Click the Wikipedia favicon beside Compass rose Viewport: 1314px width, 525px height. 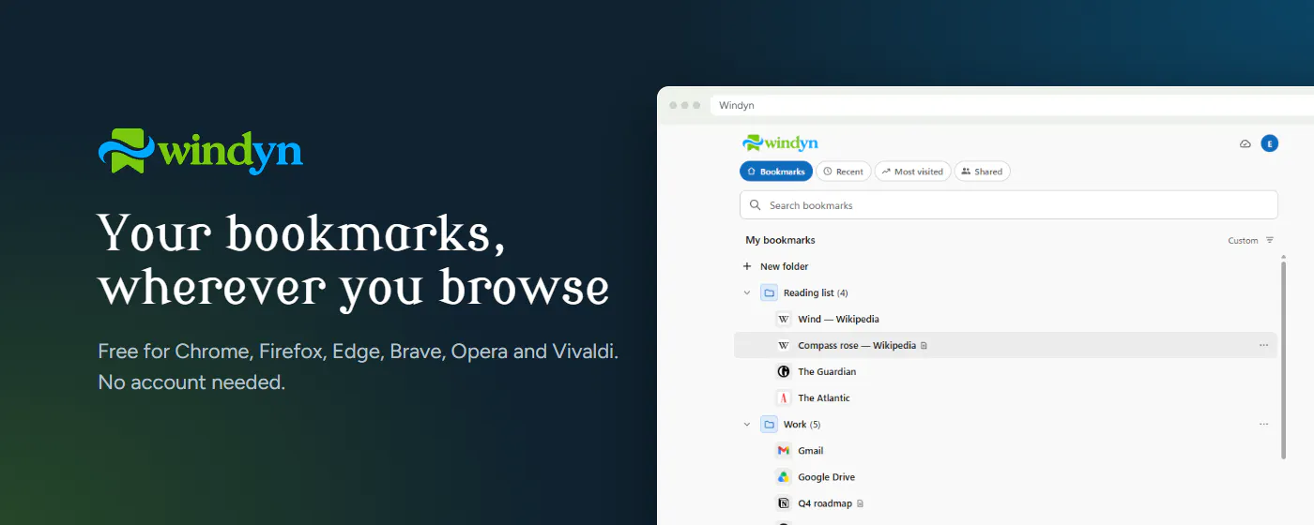pos(784,345)
